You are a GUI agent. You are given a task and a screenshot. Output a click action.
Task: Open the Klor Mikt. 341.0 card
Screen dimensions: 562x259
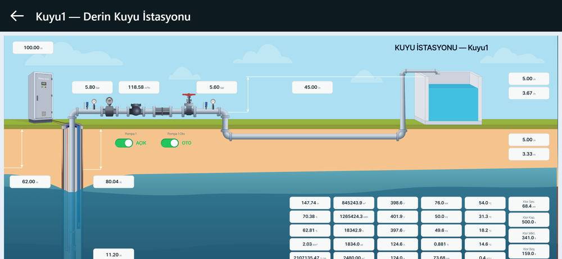(529, 236)
